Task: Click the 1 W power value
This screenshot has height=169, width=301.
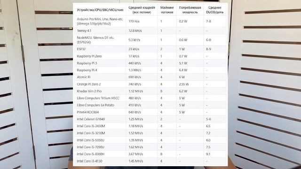Action: pyautogui.click(x=182, y=49)
